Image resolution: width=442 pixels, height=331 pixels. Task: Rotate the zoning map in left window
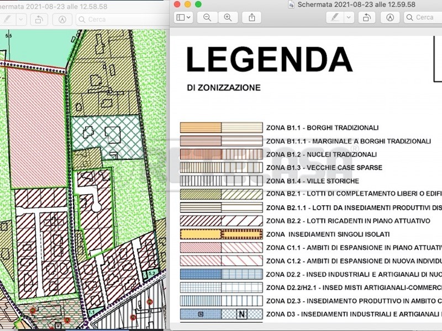point(39,19)
